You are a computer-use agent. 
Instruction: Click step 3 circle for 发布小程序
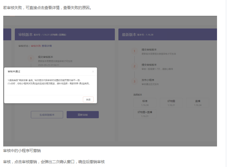point(134,82)
